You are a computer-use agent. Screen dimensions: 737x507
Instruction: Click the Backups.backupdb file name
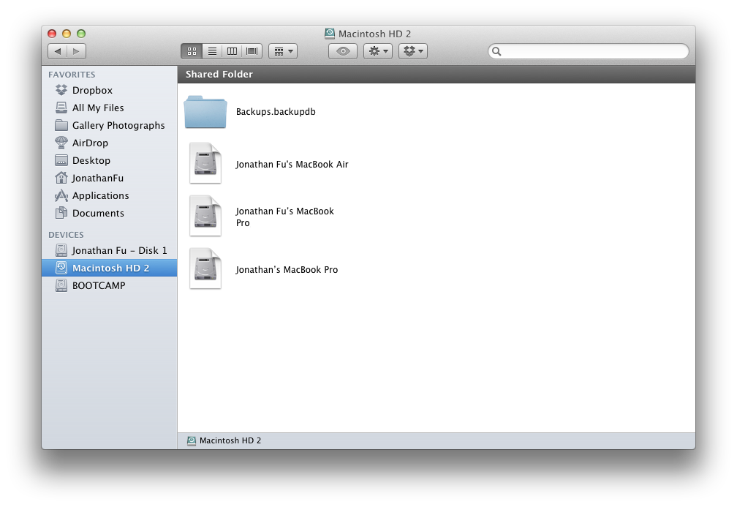click(x=276, y=112)
